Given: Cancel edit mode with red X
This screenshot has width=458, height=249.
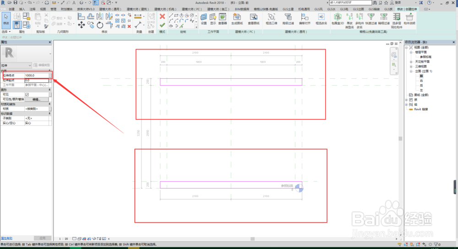Looking at the screenshot, I should 163,16.
